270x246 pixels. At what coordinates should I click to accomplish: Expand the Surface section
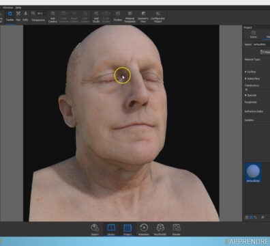click(250, 72)
